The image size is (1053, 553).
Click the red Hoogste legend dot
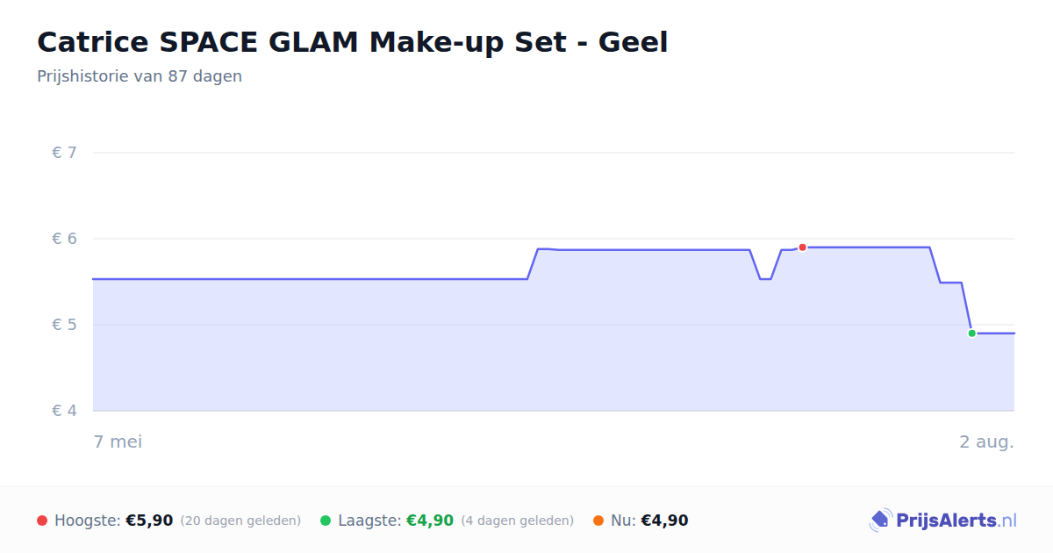tap(42, 521)
